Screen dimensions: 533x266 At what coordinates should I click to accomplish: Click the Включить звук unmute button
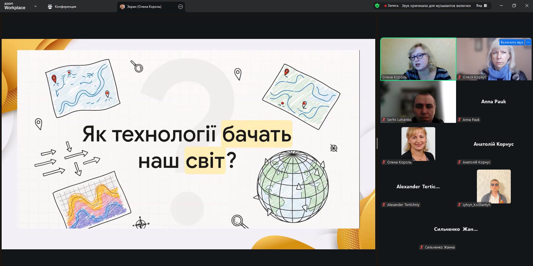coord(512,42)
